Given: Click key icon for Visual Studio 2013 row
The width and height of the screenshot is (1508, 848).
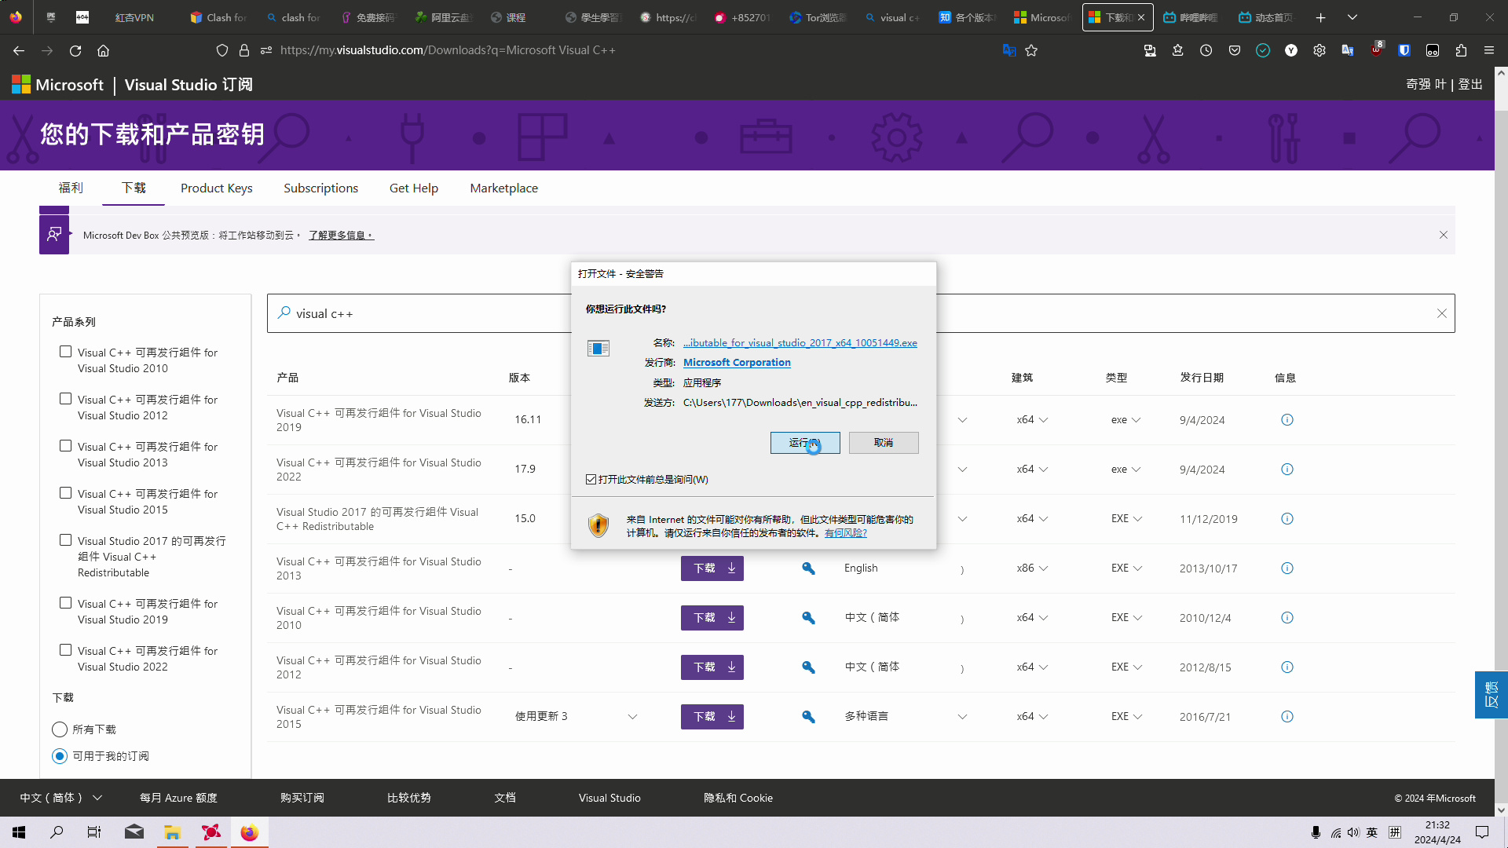Looking at the screenshot, I should pyautogui.click(x=808, y=568).
